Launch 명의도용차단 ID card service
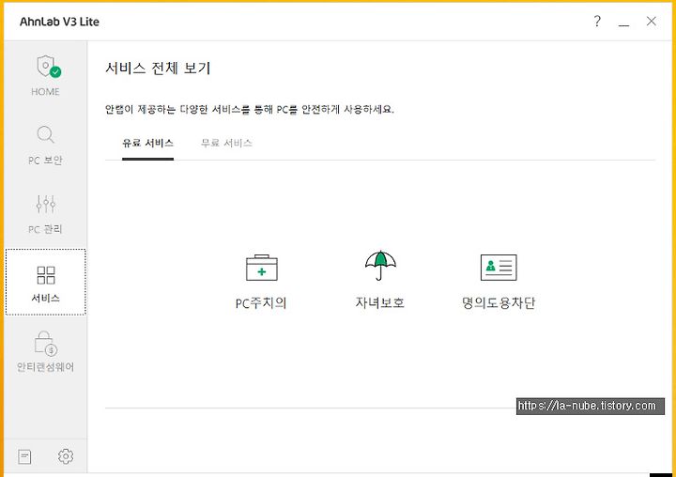Screen dimensions: 676x477 tap(499, 282)
